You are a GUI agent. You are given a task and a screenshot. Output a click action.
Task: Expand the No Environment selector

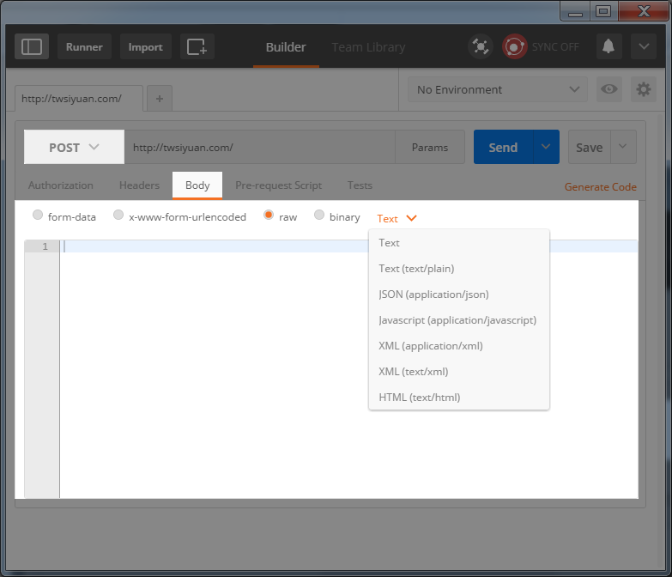[497, 89]
